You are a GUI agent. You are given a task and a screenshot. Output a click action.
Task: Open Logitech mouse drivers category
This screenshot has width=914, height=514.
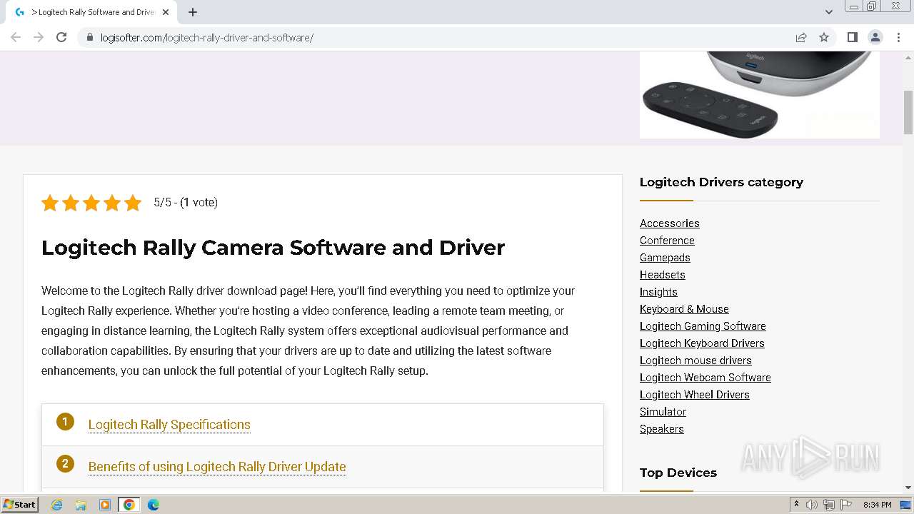(x=695, y=361)
